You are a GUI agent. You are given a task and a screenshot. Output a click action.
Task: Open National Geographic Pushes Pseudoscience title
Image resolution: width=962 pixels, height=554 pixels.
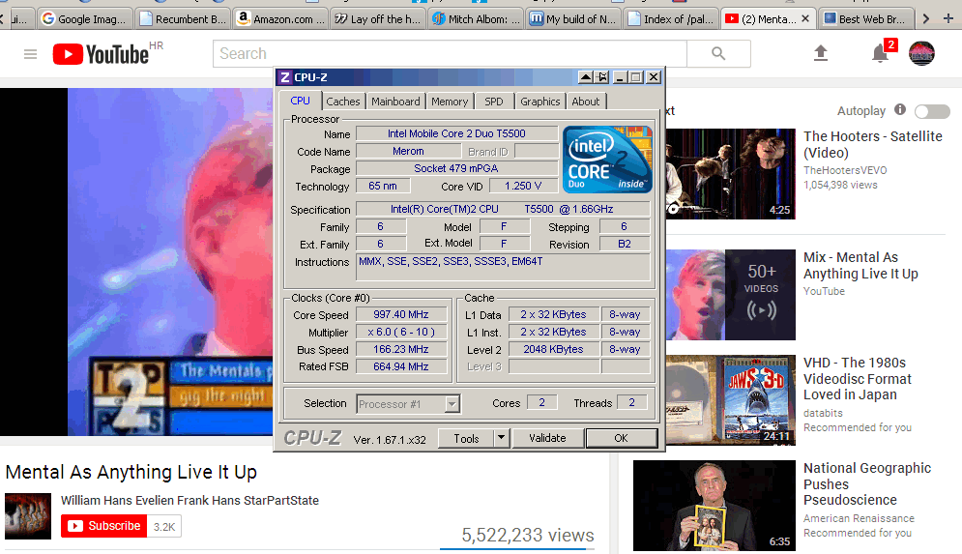867,484
